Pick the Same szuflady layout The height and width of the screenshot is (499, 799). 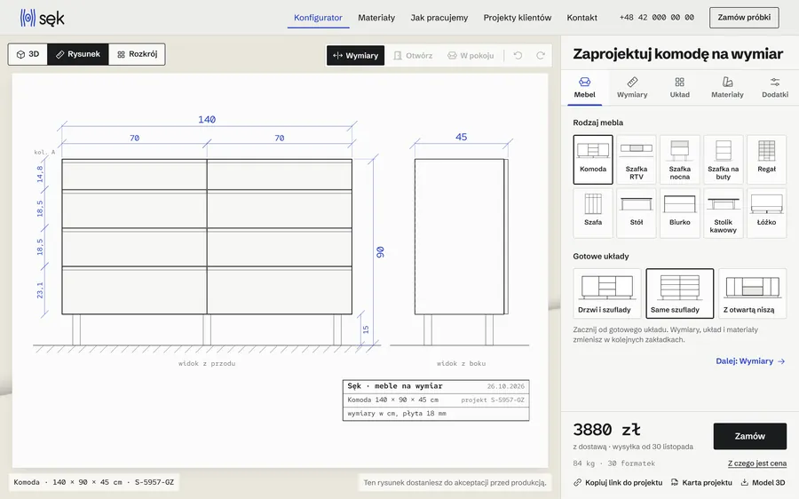click(x=680, y=294)
